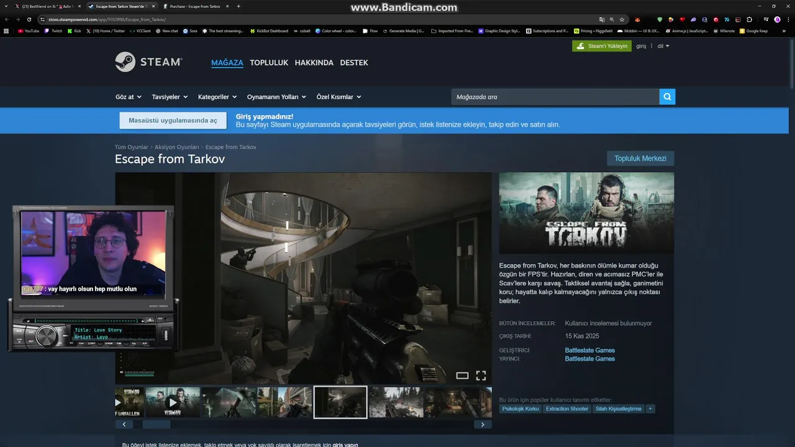Open the Extensions puzzle icon

pos(749,19)
